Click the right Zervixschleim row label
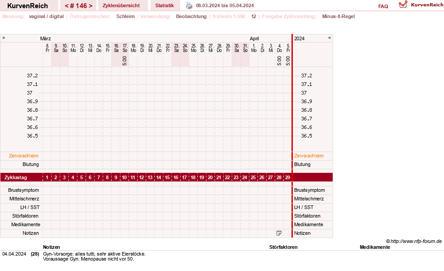Viewport: 444px width, 271px height. click(309, 156)
